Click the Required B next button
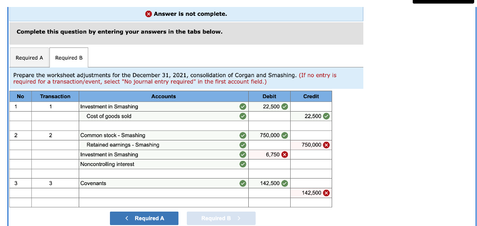The height and width of the screenshot is (226, 477). pyautogui.click(x=221, y=219)
